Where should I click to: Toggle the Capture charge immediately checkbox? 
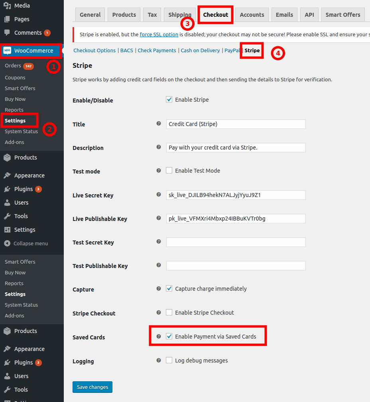tap(169, 289)
